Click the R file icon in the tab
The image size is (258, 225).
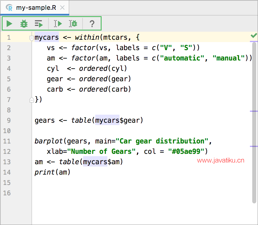(x=9, y=7)
